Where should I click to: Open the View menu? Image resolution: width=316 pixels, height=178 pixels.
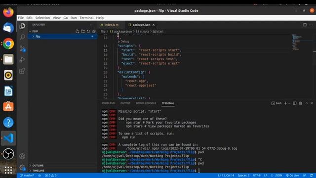point(57,18)
